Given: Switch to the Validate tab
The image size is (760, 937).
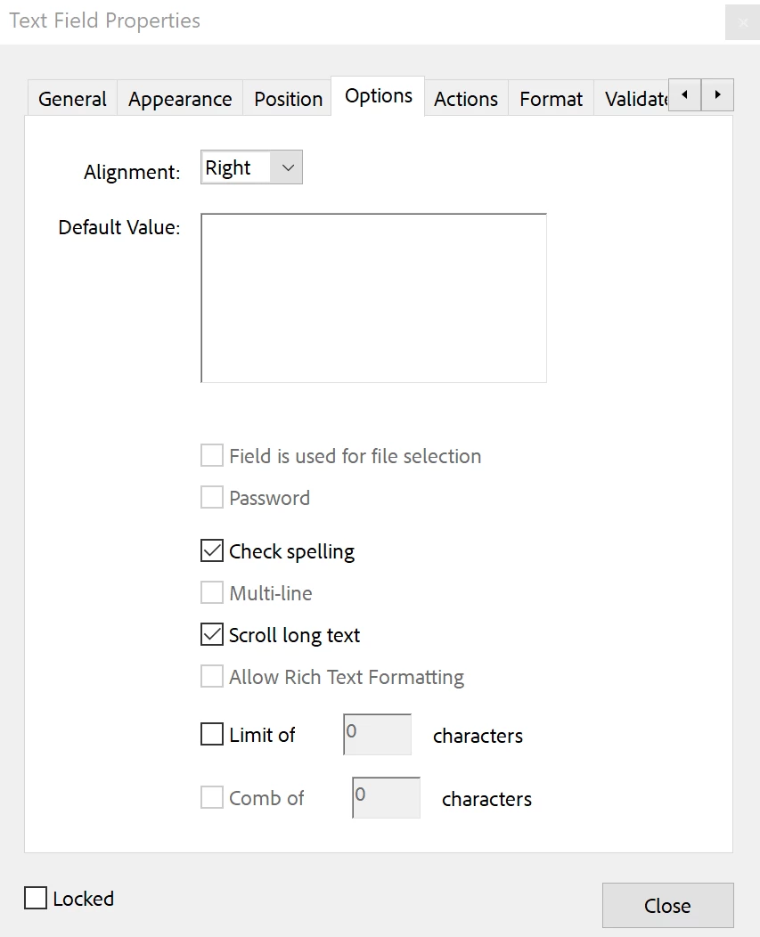Looking at the screenshot, I should (635, 99).
